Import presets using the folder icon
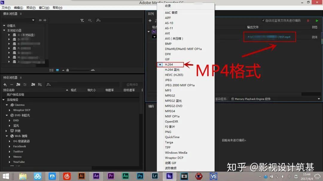The height and width of the screenshot is (181, 323). tap(33, 84)
